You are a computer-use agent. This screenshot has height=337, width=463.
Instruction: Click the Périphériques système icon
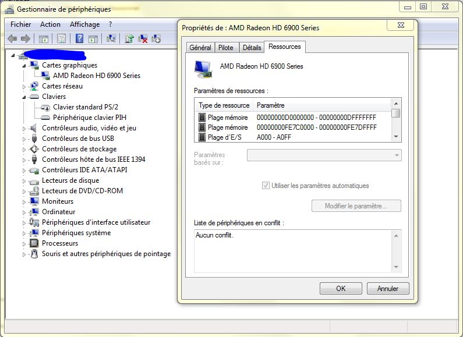pyautogui.click(x=34, y=233)
